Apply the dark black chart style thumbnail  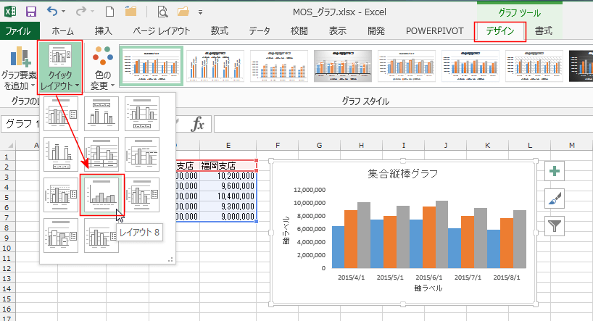(x=580, y=67)
